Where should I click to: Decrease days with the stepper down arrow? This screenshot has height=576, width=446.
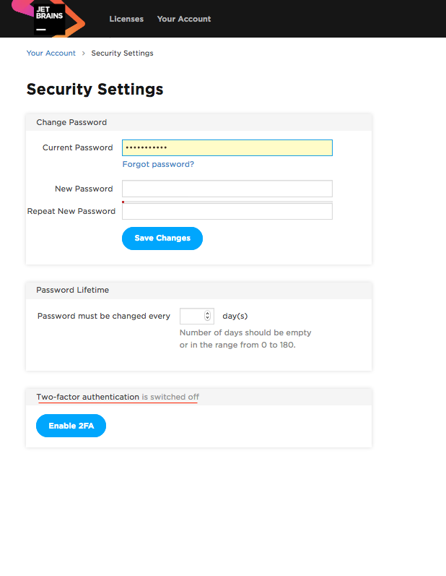[208, 319]
